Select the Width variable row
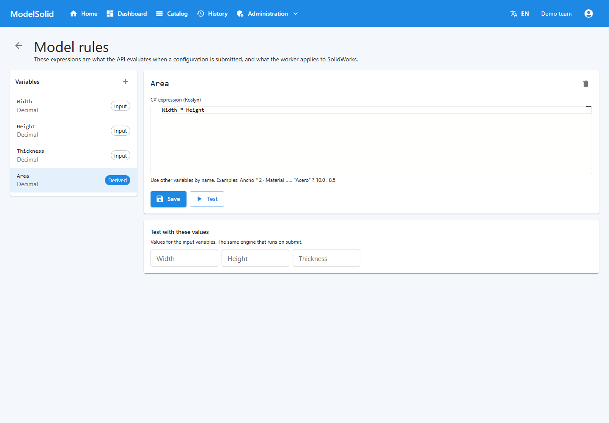This screenshot has width=609, height=423. tap(74, 106)
